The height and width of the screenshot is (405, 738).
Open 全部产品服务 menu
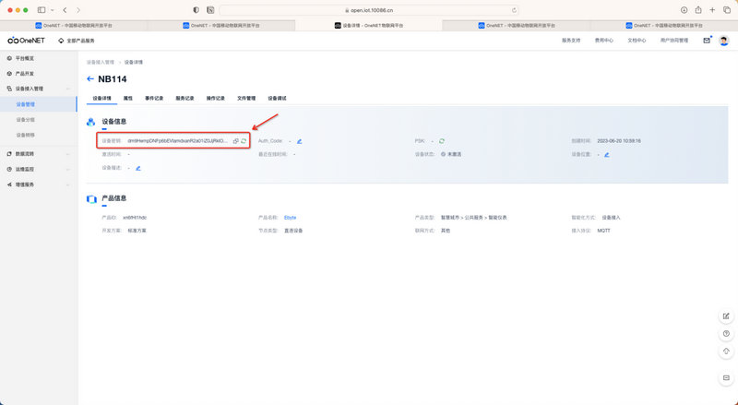[x=77, y=41]
